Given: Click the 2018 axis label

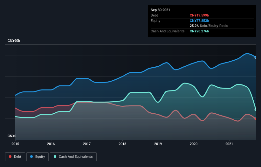Looking at the screenshot, I should point(122,144).
